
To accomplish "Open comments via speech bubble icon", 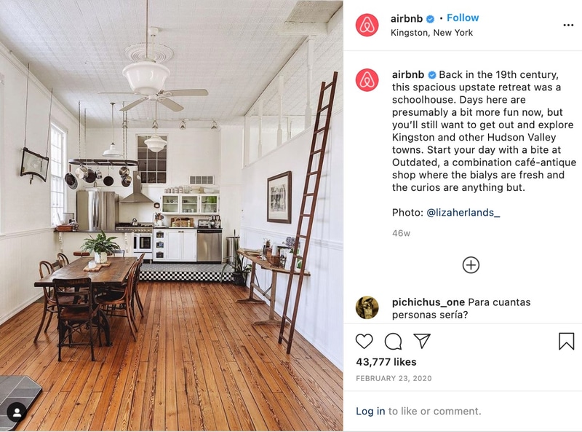I will (393, 341).
